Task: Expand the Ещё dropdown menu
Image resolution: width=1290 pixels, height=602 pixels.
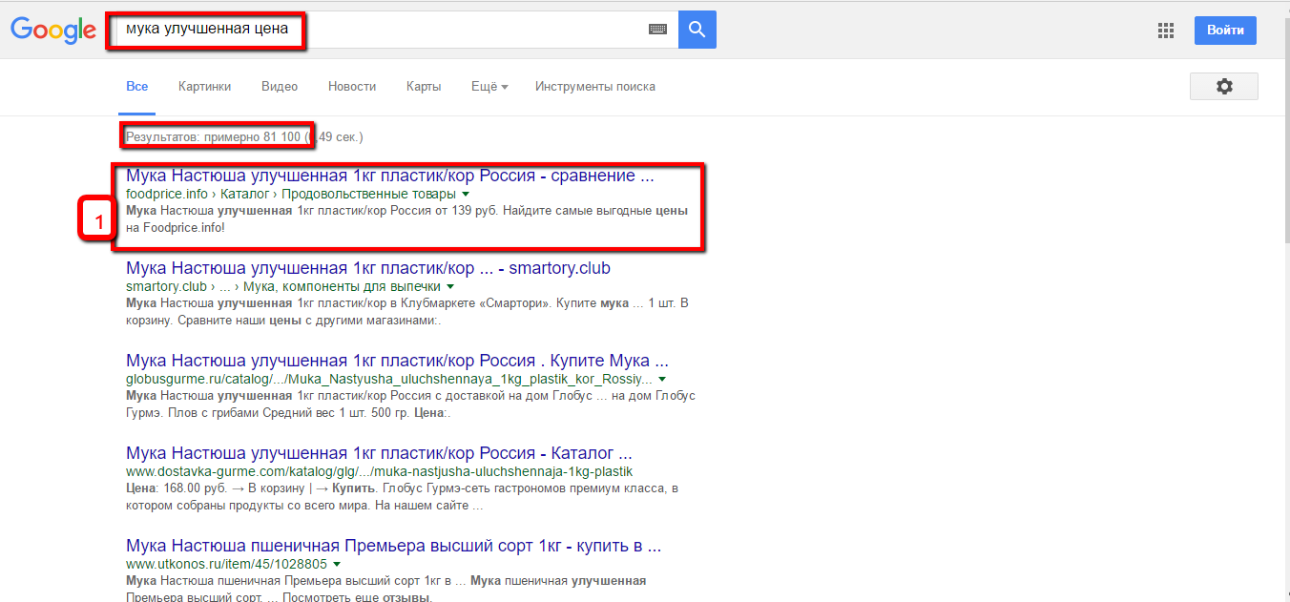Action: (x=489, y=87)
